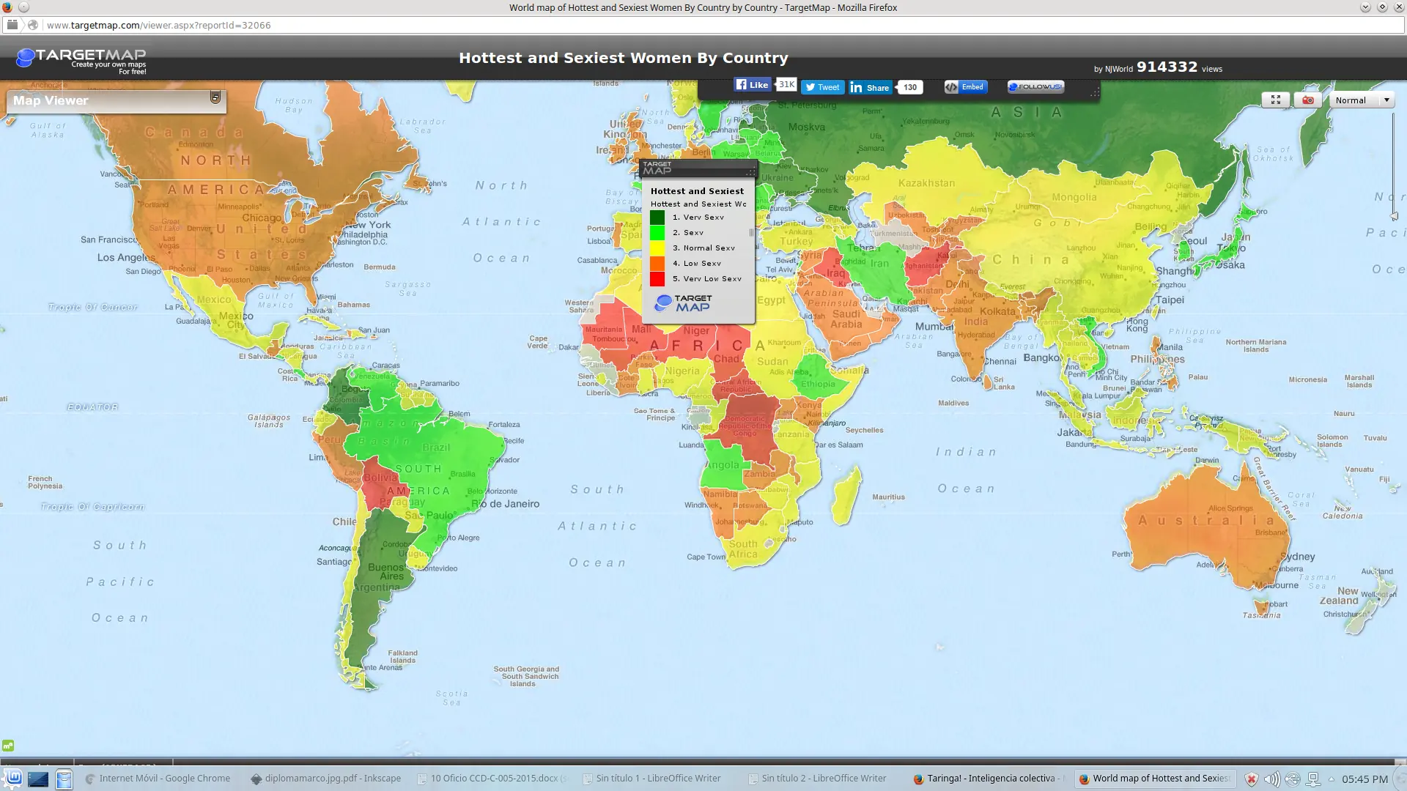This screenshot has height=791, width=1407.
Task: Click TargetMap logo in legend box
Action: [x=683, y=302]
